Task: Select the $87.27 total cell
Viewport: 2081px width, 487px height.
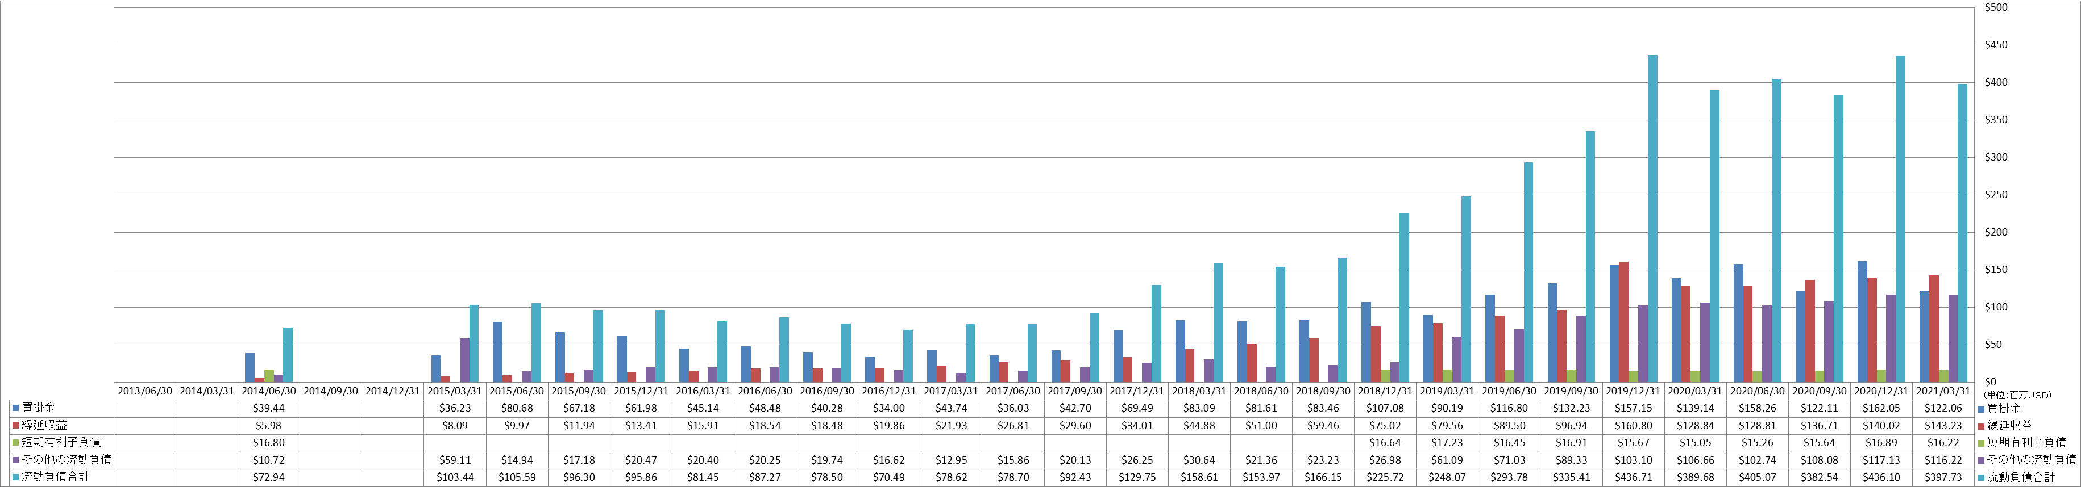Action: coord(765,477)
